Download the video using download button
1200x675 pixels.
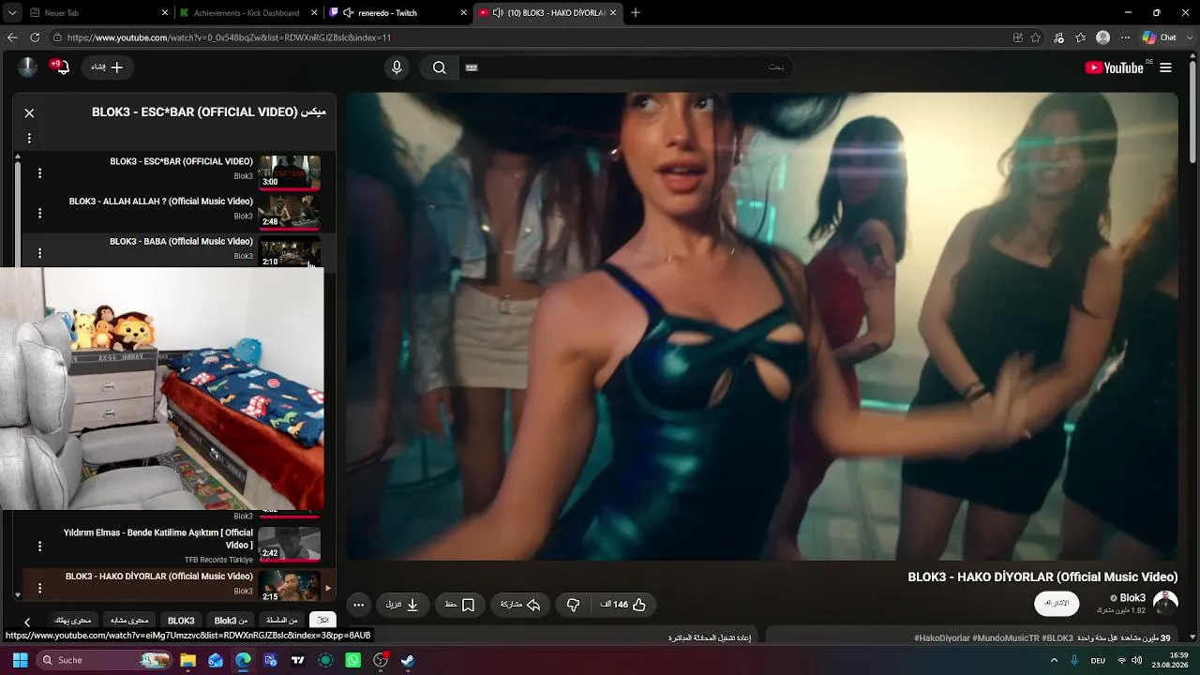point(402,605)
